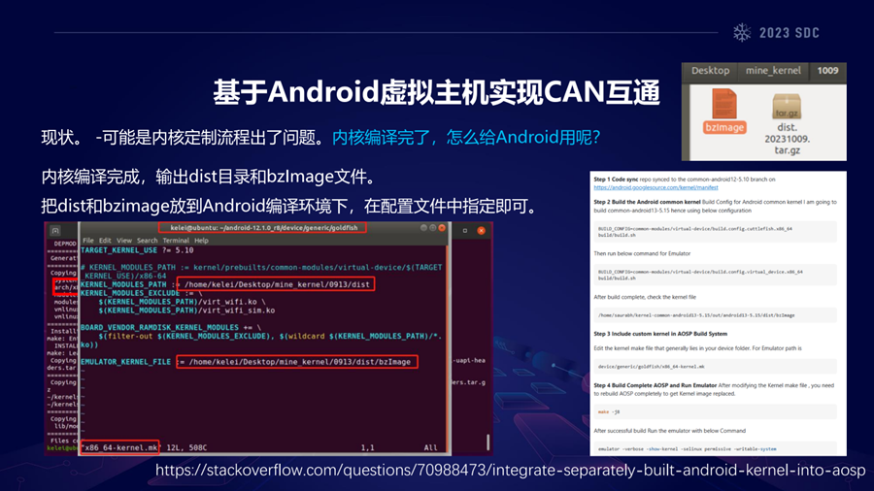This screenshot has width=874, height=491.
Task: Click the slide title about Android CAN
Action: (x=436, y=92)
